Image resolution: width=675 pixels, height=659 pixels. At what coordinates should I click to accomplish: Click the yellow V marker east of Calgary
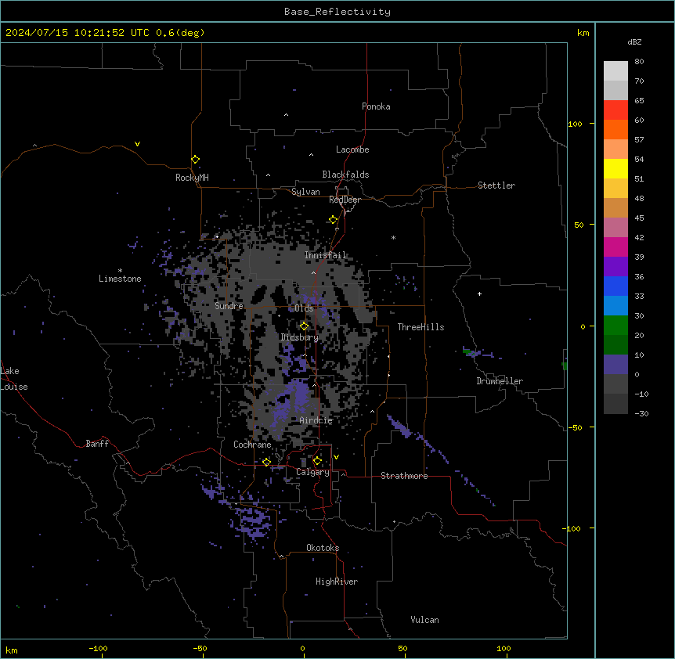(x=336, y=457)
